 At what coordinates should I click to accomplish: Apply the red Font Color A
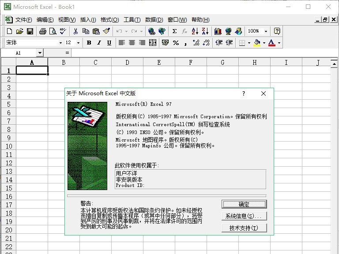click(x=271, y=43)
